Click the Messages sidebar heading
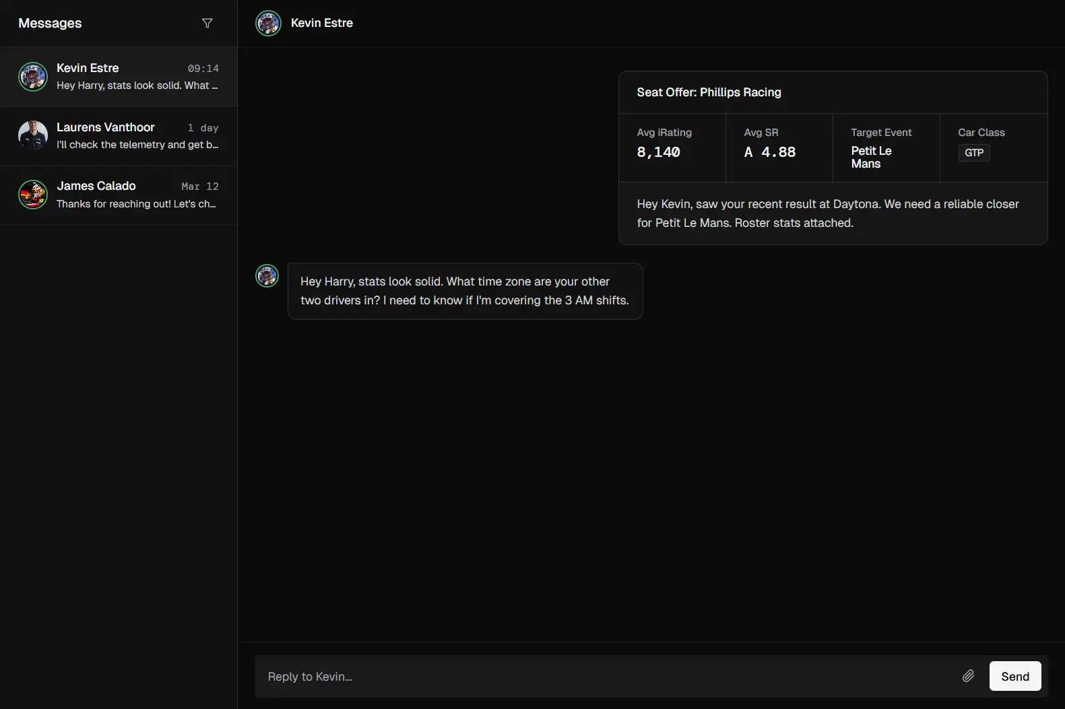The width and height of the screenshot is (1065, 709). [x=50, y=23]
